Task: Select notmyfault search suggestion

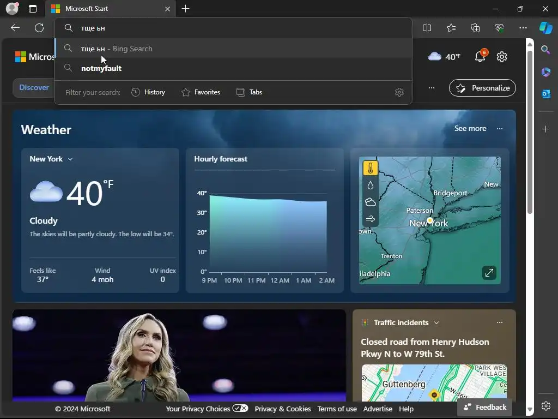Action: click(233, 68)
